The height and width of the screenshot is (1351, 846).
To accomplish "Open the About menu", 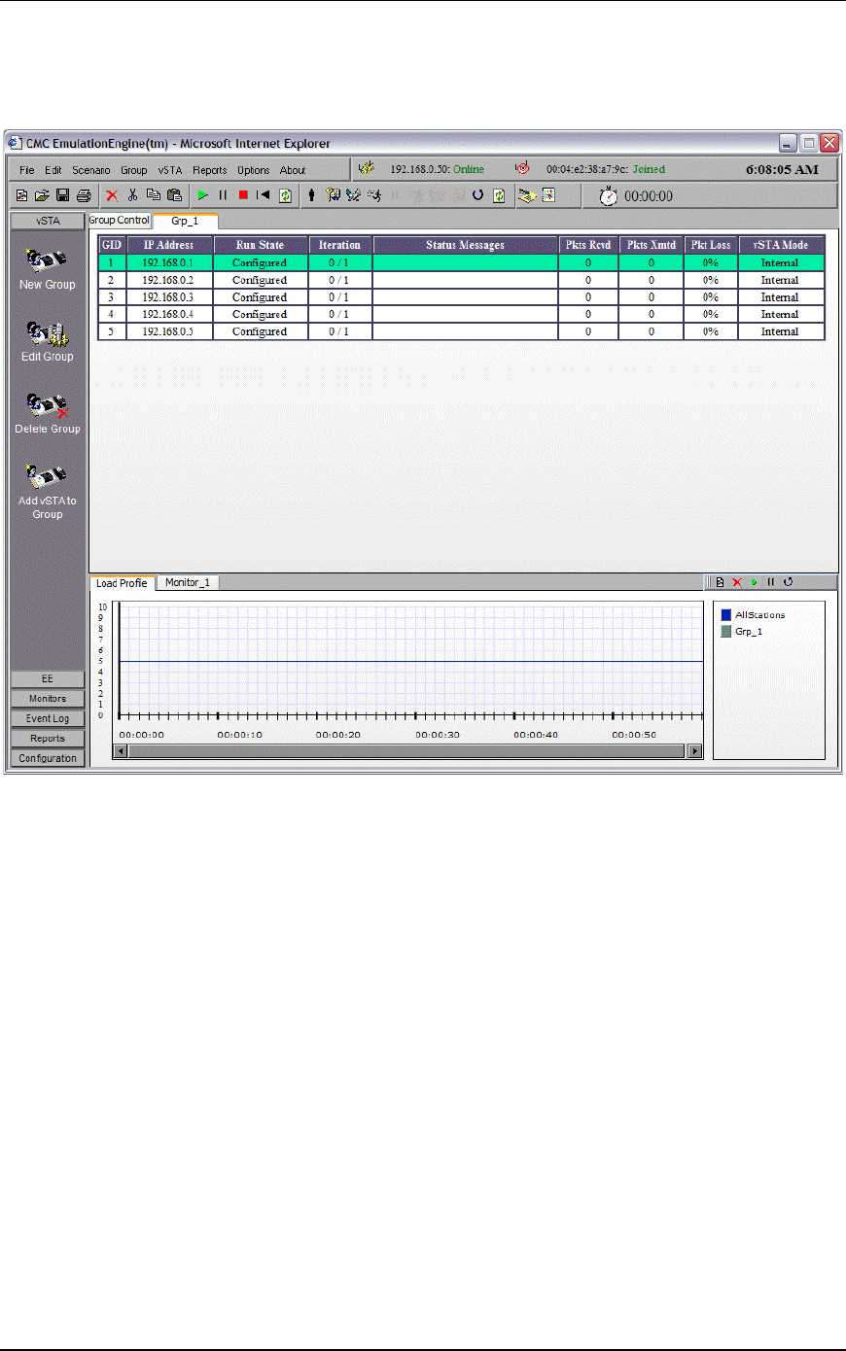I will (293, 170).
